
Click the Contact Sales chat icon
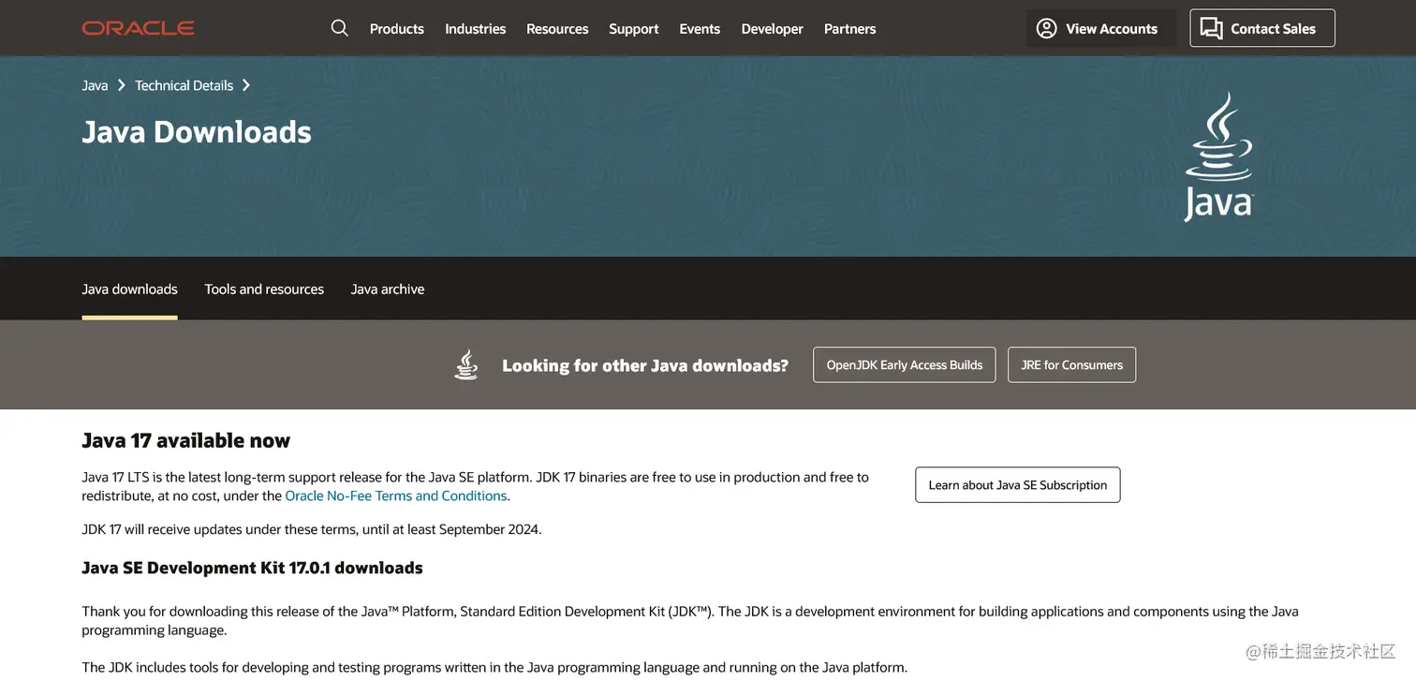pyautogui.click(x=1211, y=28)
